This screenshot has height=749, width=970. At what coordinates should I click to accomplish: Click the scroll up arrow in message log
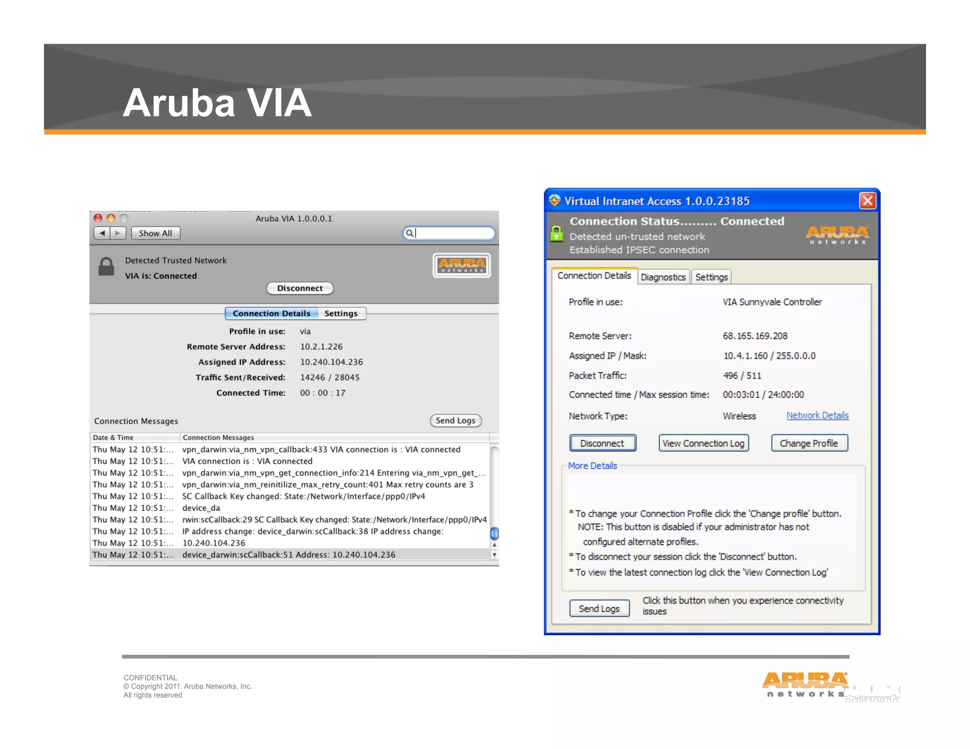click(494, 545)
